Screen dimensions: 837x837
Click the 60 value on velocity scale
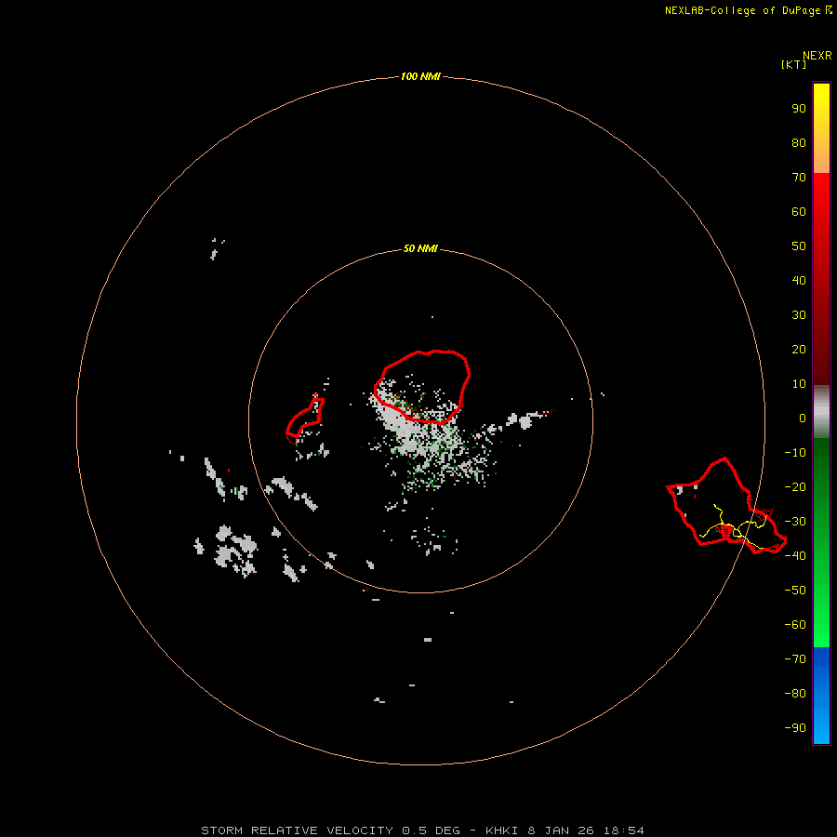(799, 212)
